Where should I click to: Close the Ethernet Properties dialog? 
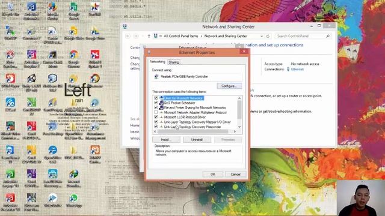point(244,52)
